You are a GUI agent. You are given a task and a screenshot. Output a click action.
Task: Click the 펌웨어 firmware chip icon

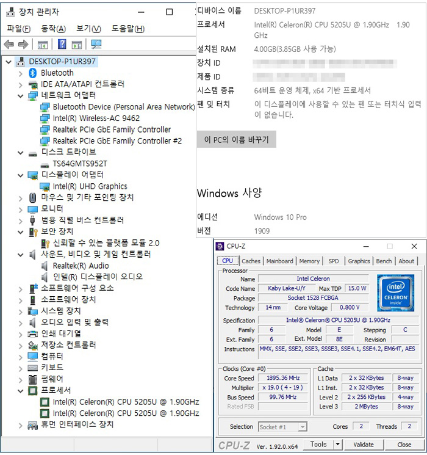(33, 379)
